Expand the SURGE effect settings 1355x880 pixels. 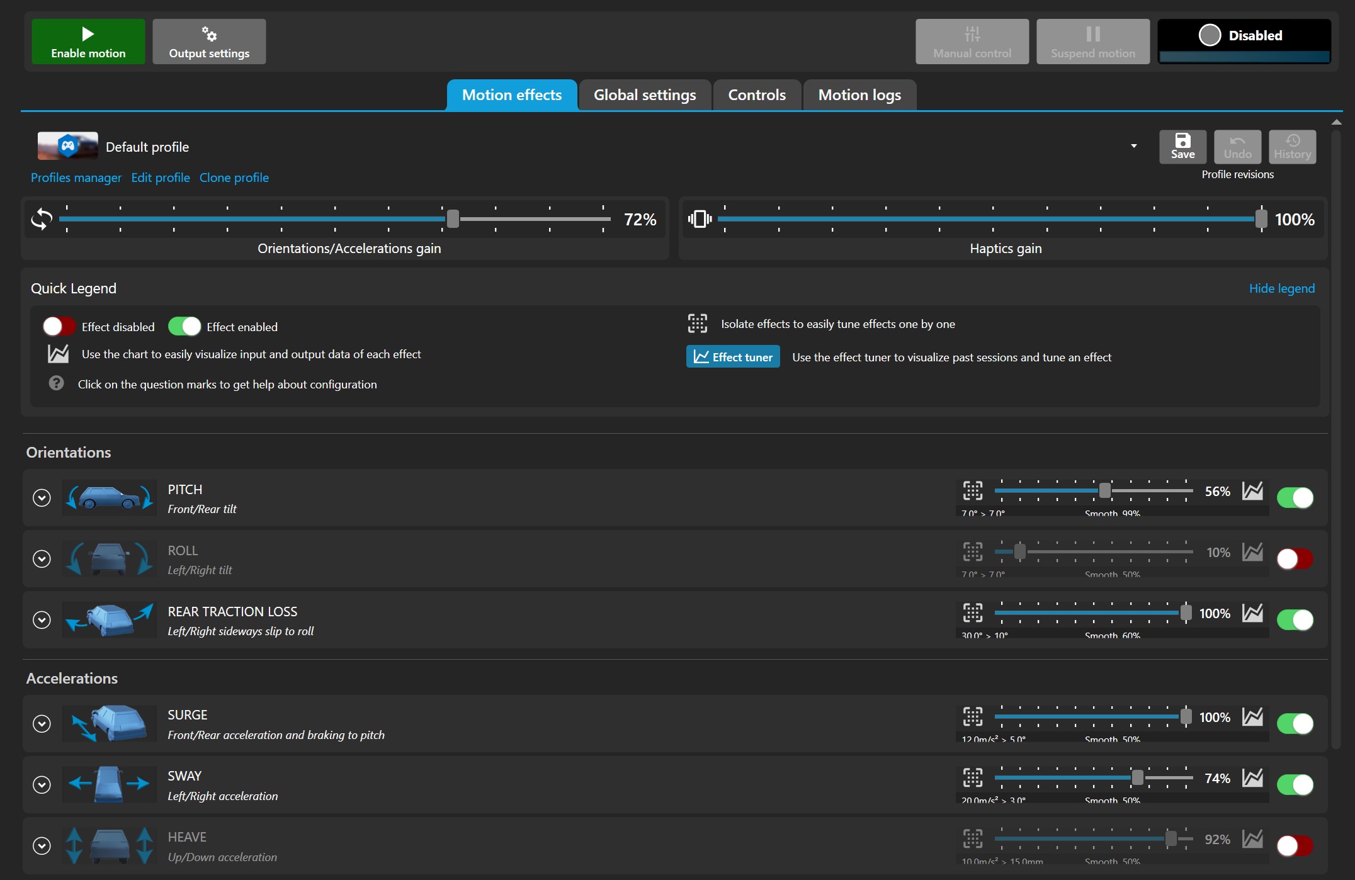tap(42, 723)
